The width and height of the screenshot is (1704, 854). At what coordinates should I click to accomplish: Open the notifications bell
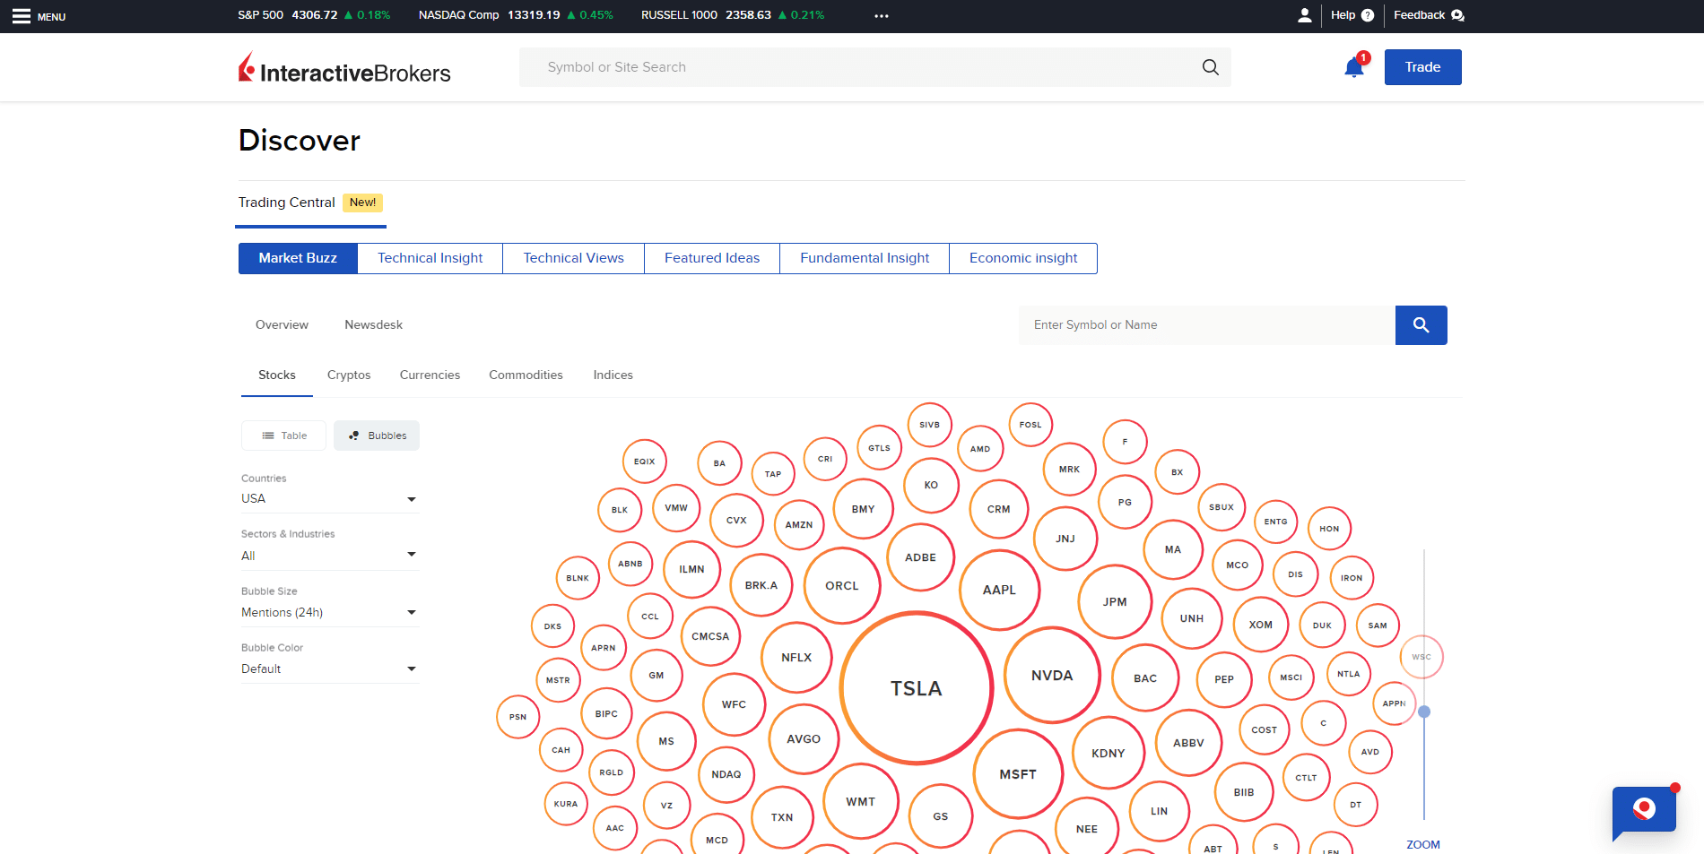(x=1354, y=67)
